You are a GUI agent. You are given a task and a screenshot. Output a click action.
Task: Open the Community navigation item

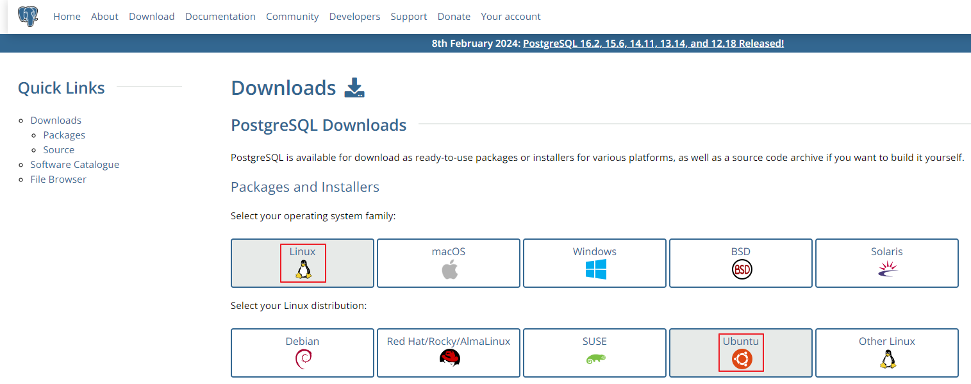click(292, 17)
